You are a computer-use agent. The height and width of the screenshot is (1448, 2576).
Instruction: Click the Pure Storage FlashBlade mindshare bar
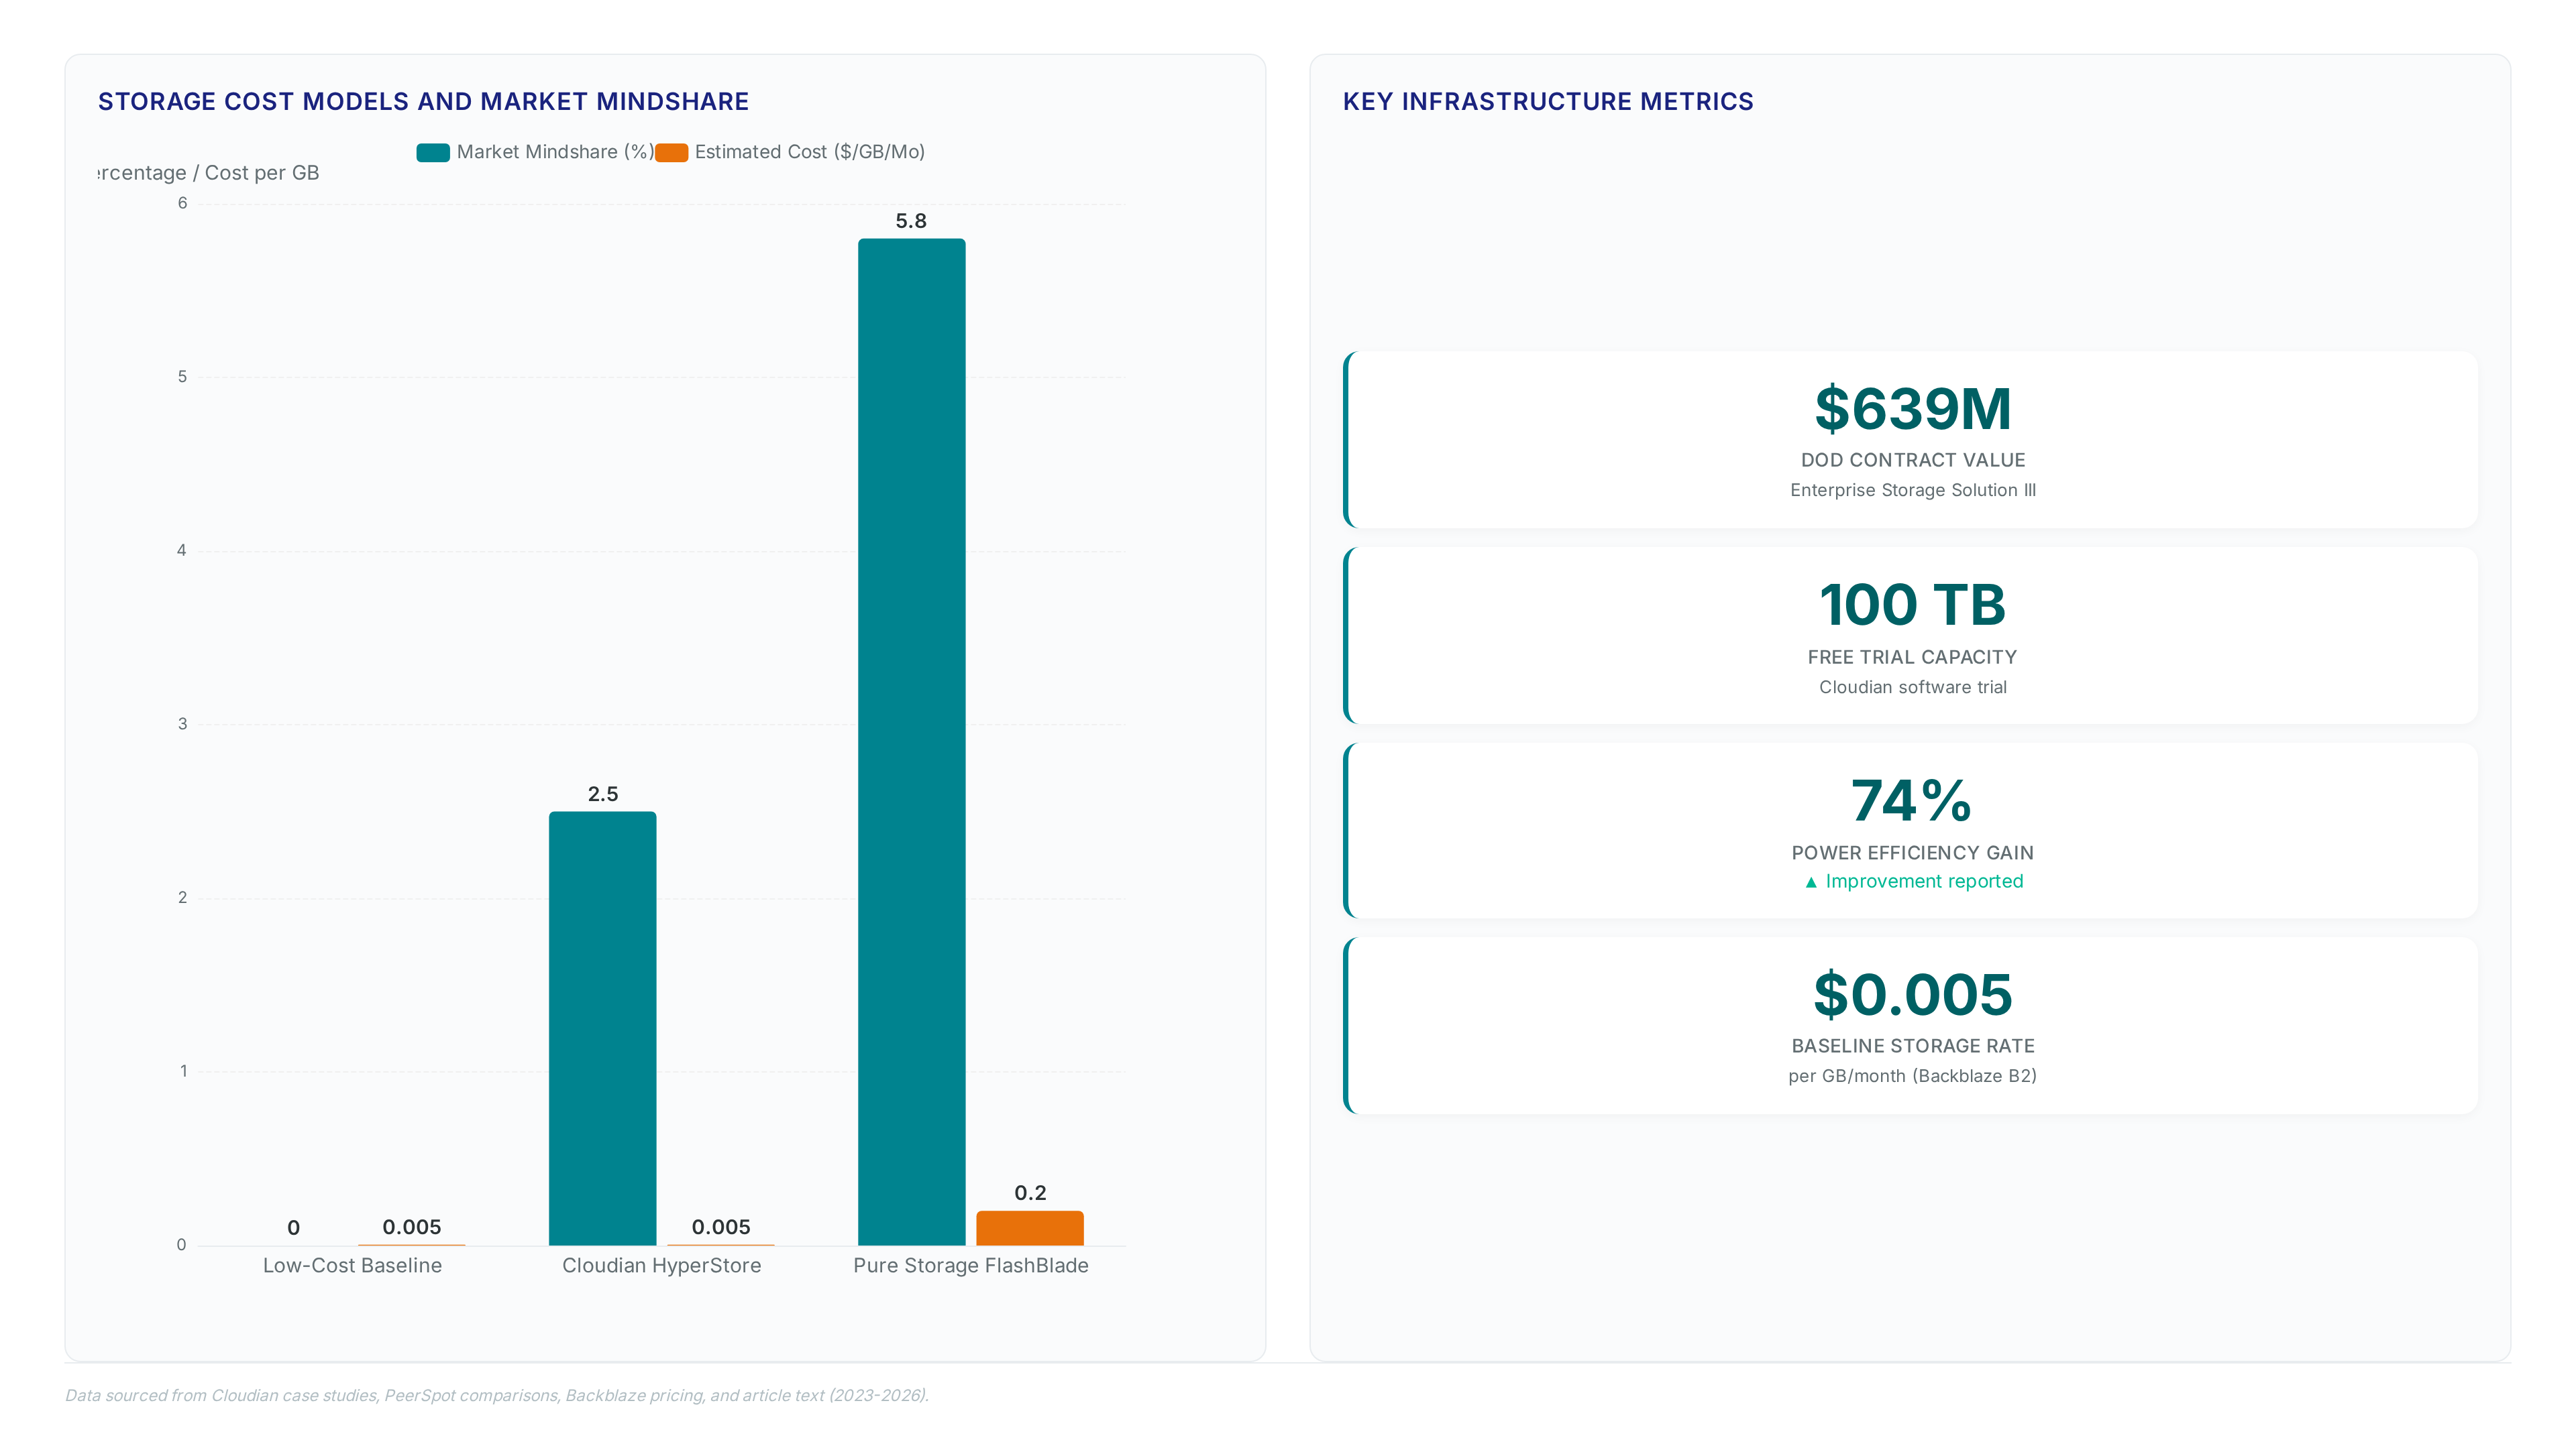click(911, 741)
